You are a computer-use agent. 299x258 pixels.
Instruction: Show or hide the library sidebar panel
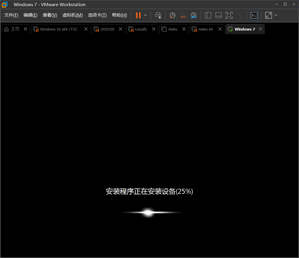[x=208, y=15]
